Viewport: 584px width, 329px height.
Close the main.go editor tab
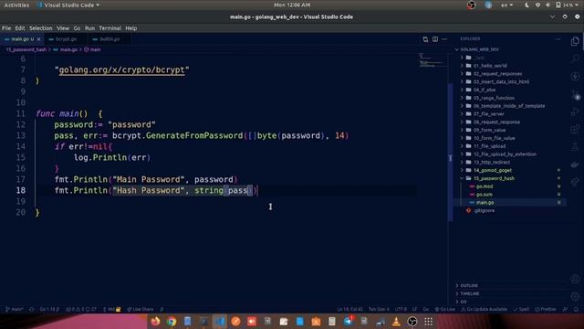tap(38, 39)
